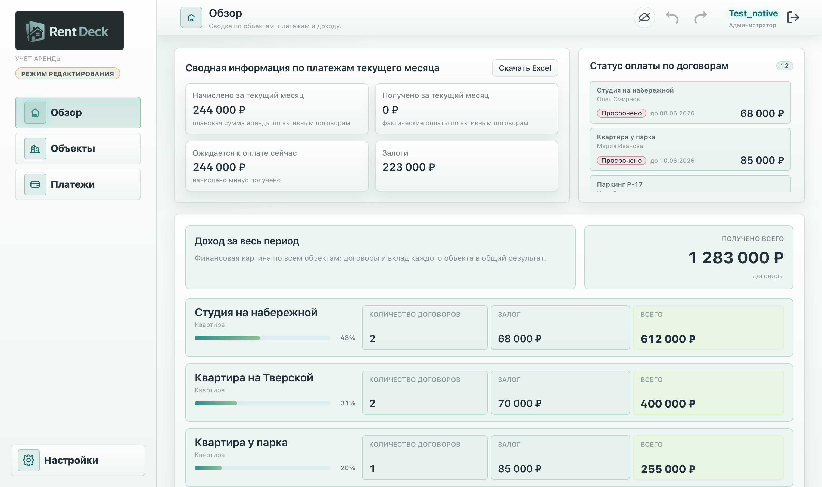Click the undo arrow icon

672,17
